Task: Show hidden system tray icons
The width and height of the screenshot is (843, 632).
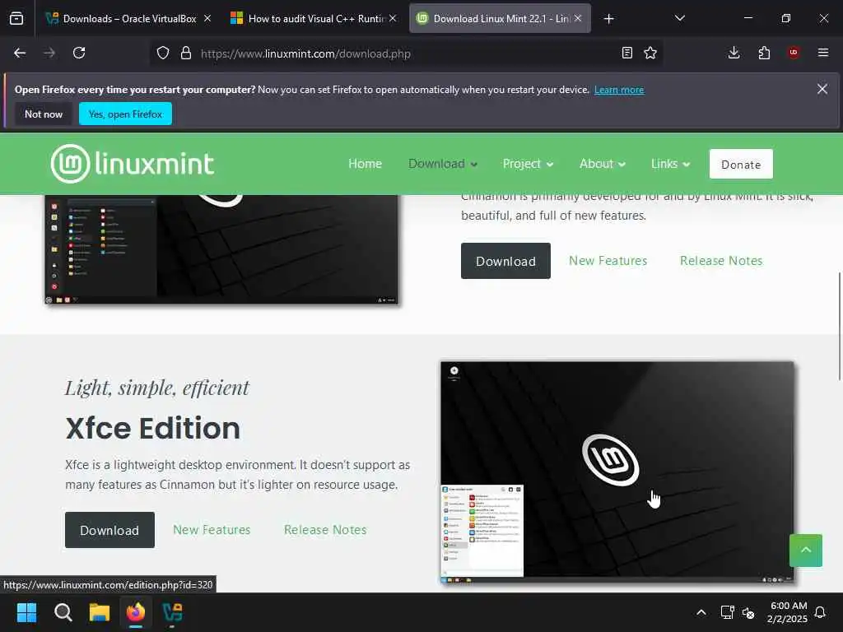Action: 701,612
